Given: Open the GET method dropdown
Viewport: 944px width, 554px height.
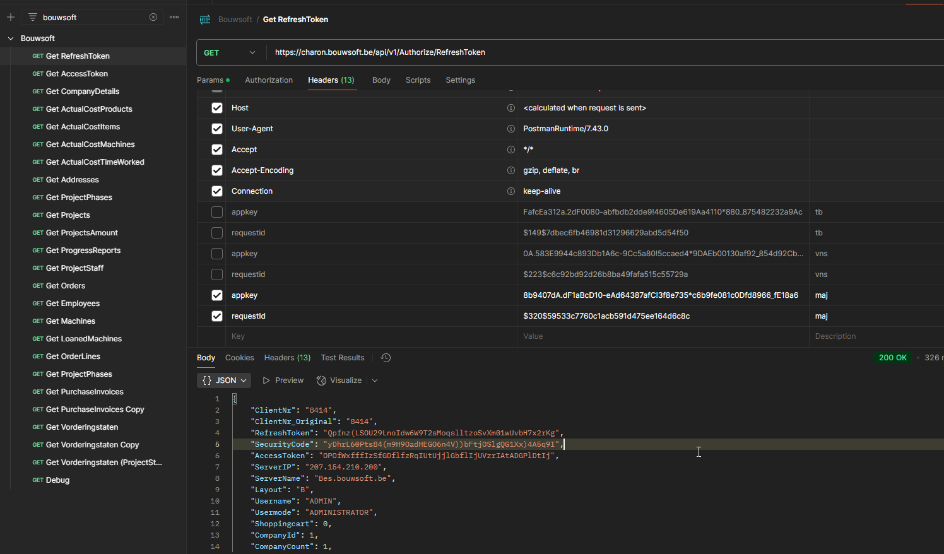Looking at the screenshot, I should tap(230, 52).
